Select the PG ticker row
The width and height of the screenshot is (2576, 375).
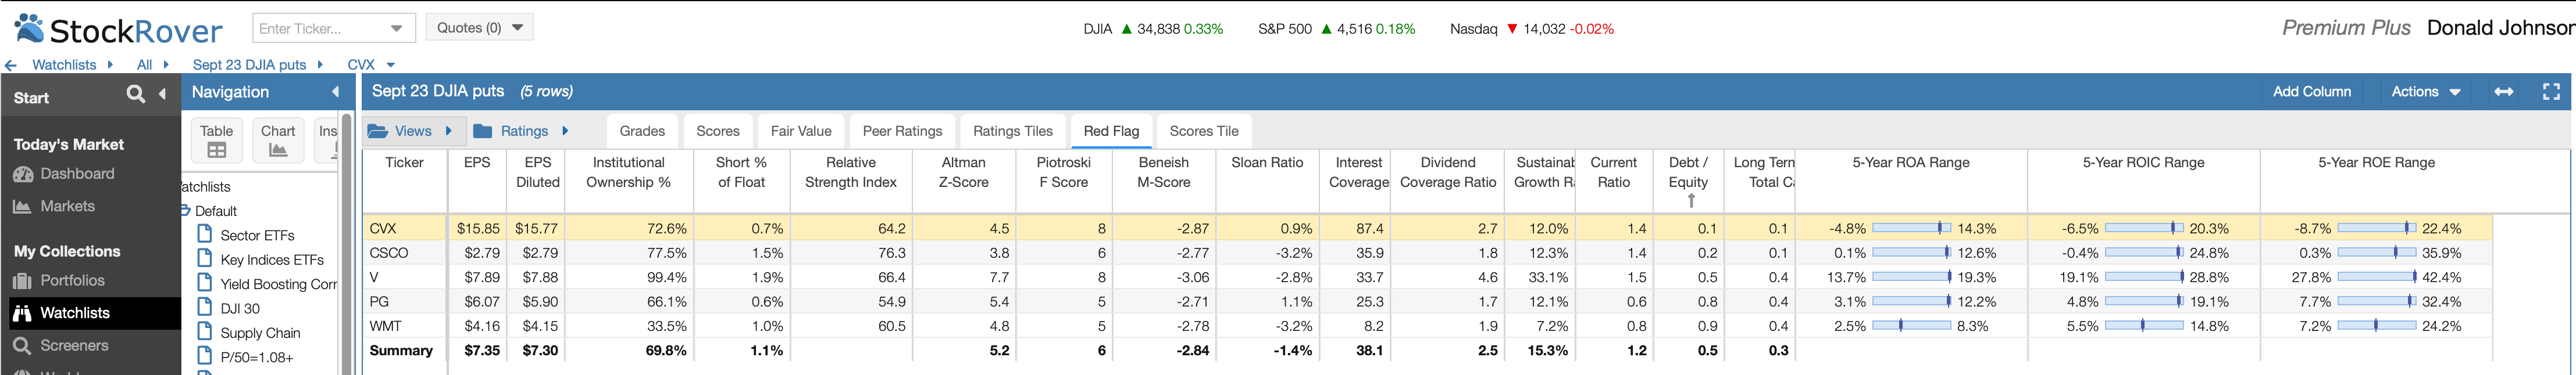(x=1428, y=302)
